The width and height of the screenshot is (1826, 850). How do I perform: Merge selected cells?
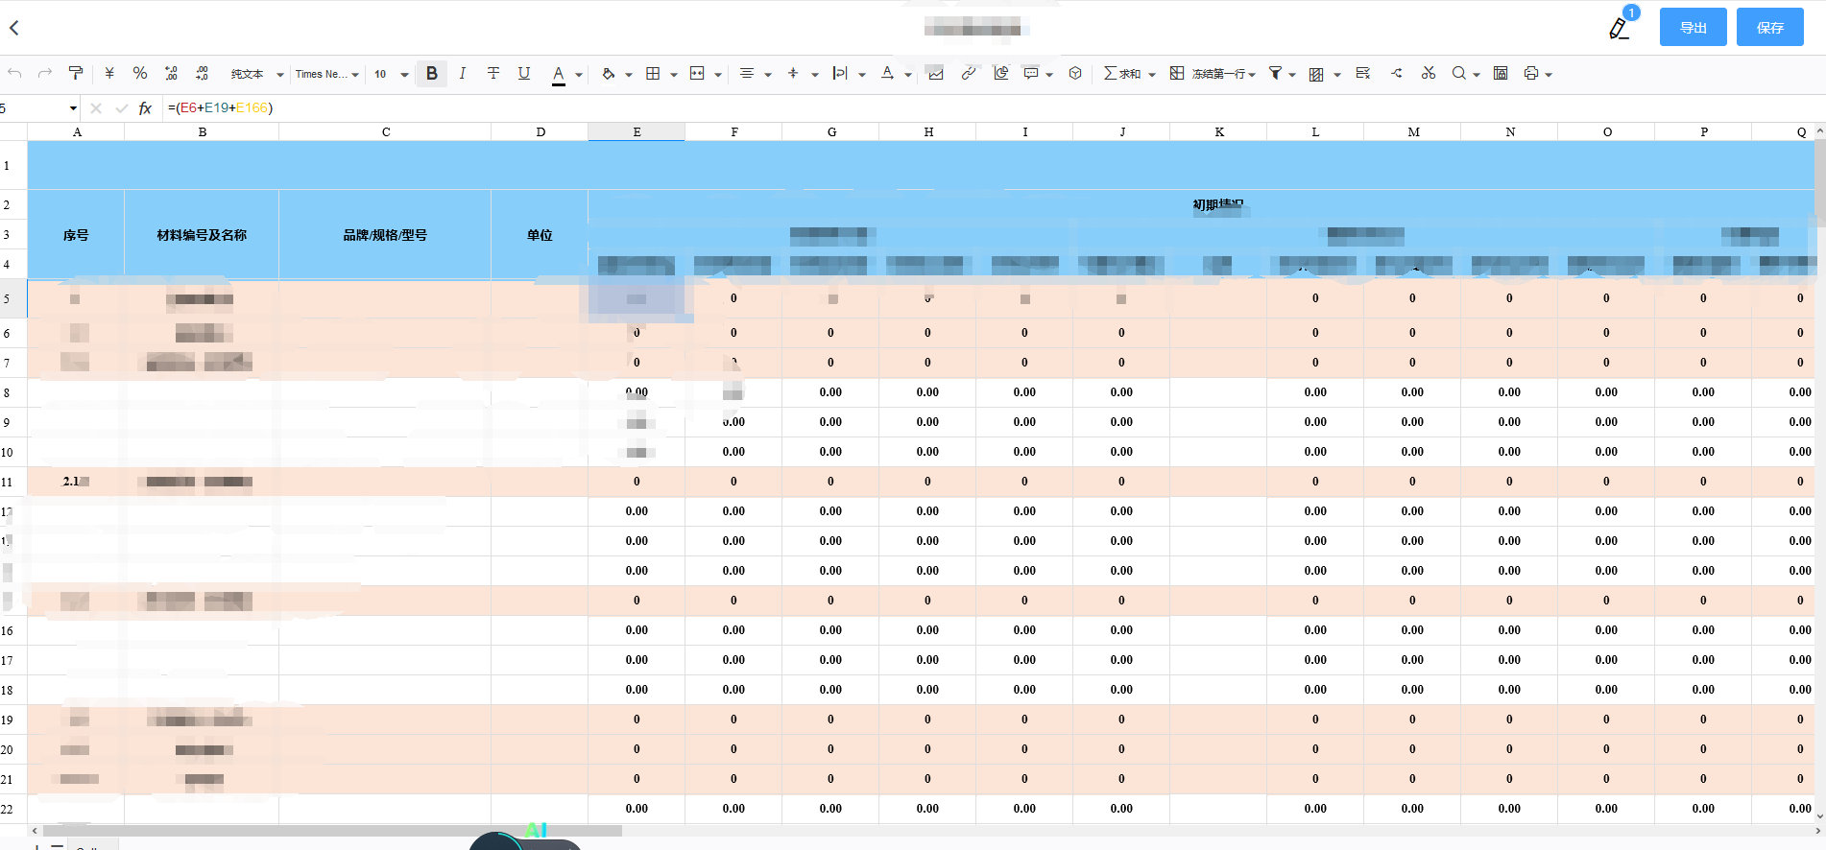click(x=697, y=74)
